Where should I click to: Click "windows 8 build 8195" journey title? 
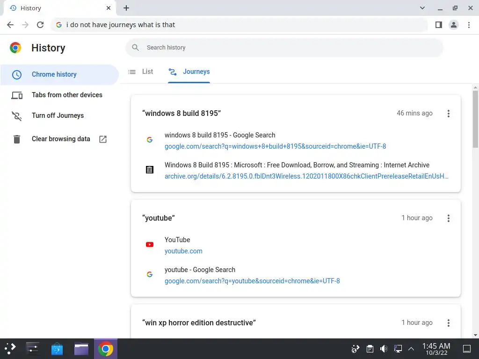[x=181, y=113]
